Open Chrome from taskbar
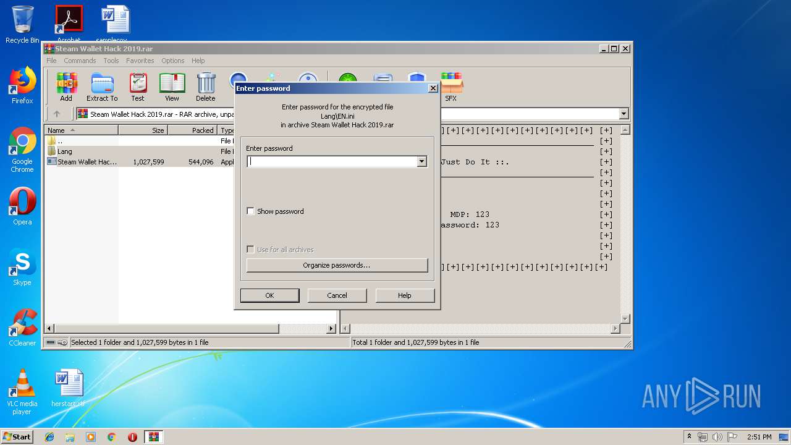 [x=112, y=437]
